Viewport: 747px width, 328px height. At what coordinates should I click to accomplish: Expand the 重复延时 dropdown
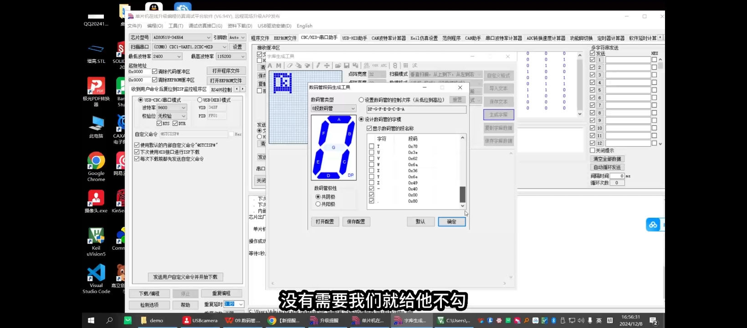click(241, 304)
